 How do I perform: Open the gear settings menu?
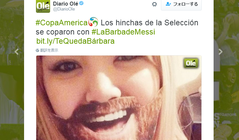[x=154, y=4]
